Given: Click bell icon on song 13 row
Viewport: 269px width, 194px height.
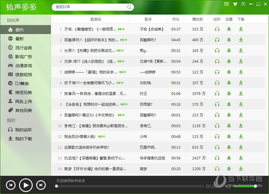Looking at the screenshot, I should pyautogui.click(x=229, y=158).
